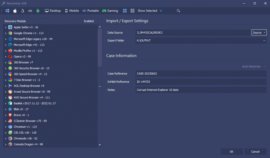
Task: Show Gaming modules
Action: (x=110, y=11)
